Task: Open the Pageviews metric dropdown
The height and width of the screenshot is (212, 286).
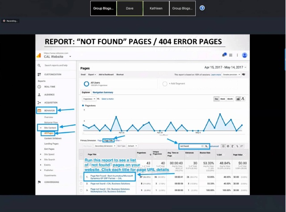Action: (89, 99)
